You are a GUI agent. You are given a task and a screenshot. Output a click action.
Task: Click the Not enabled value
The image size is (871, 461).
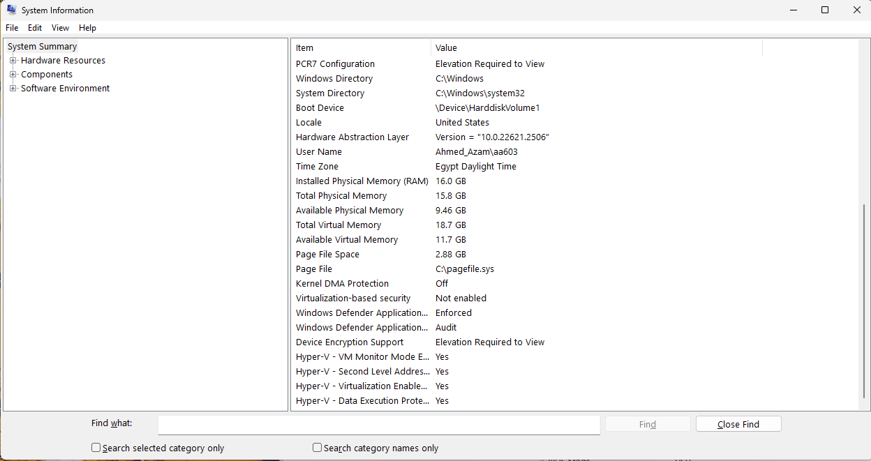461,298
